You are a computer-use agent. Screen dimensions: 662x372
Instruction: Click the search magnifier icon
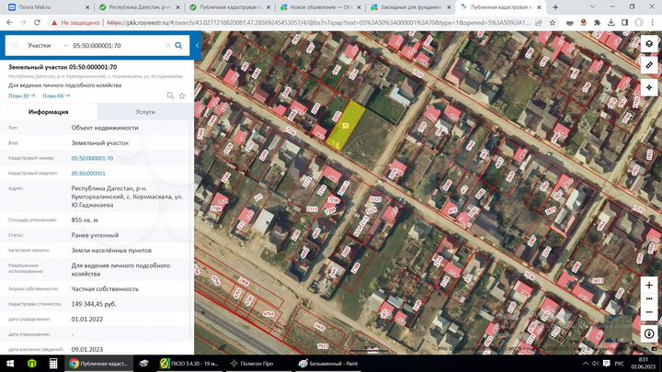(x=178, y=46)
